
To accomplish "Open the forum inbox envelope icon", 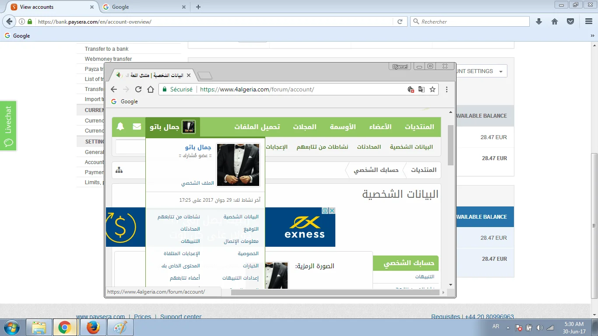I will coord(137,127).
